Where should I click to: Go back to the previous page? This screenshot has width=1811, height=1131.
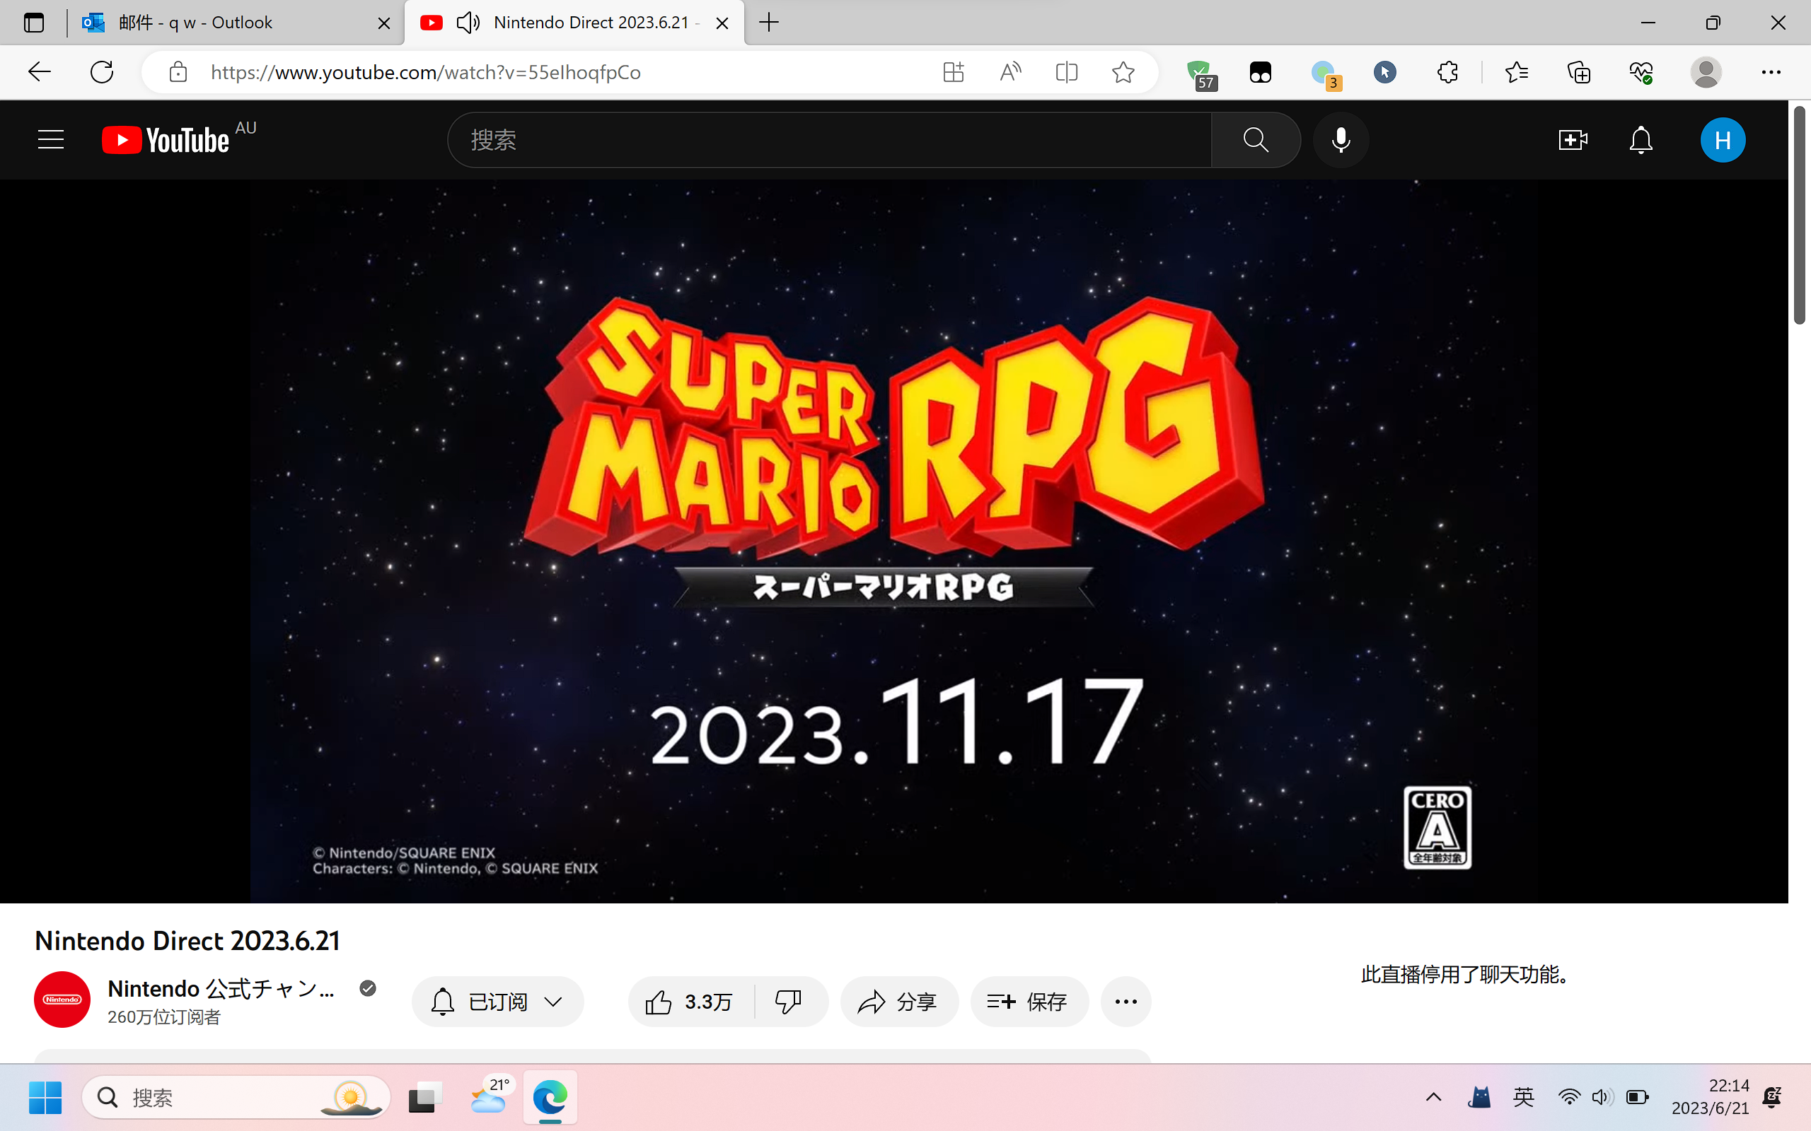click(39, 72)
